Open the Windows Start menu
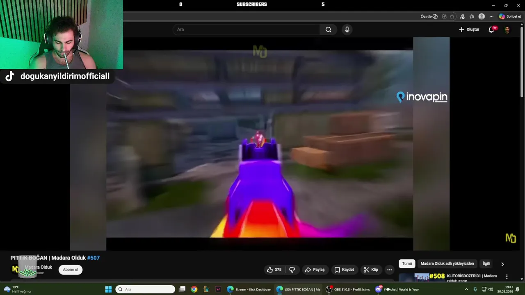 [108, 289]
